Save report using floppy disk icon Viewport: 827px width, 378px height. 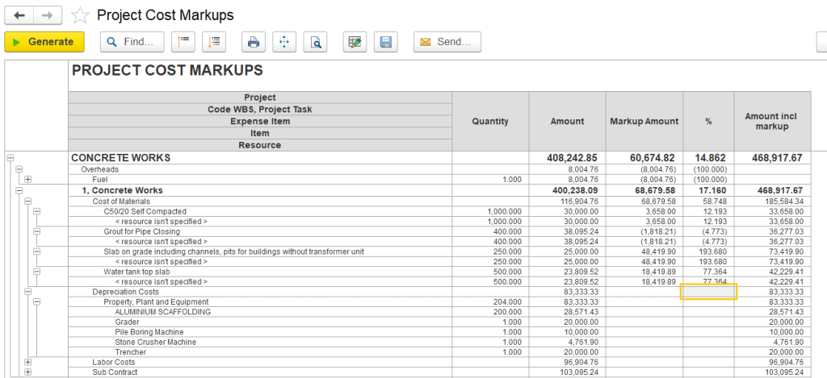pyautogui.click(x=385, y=42)
